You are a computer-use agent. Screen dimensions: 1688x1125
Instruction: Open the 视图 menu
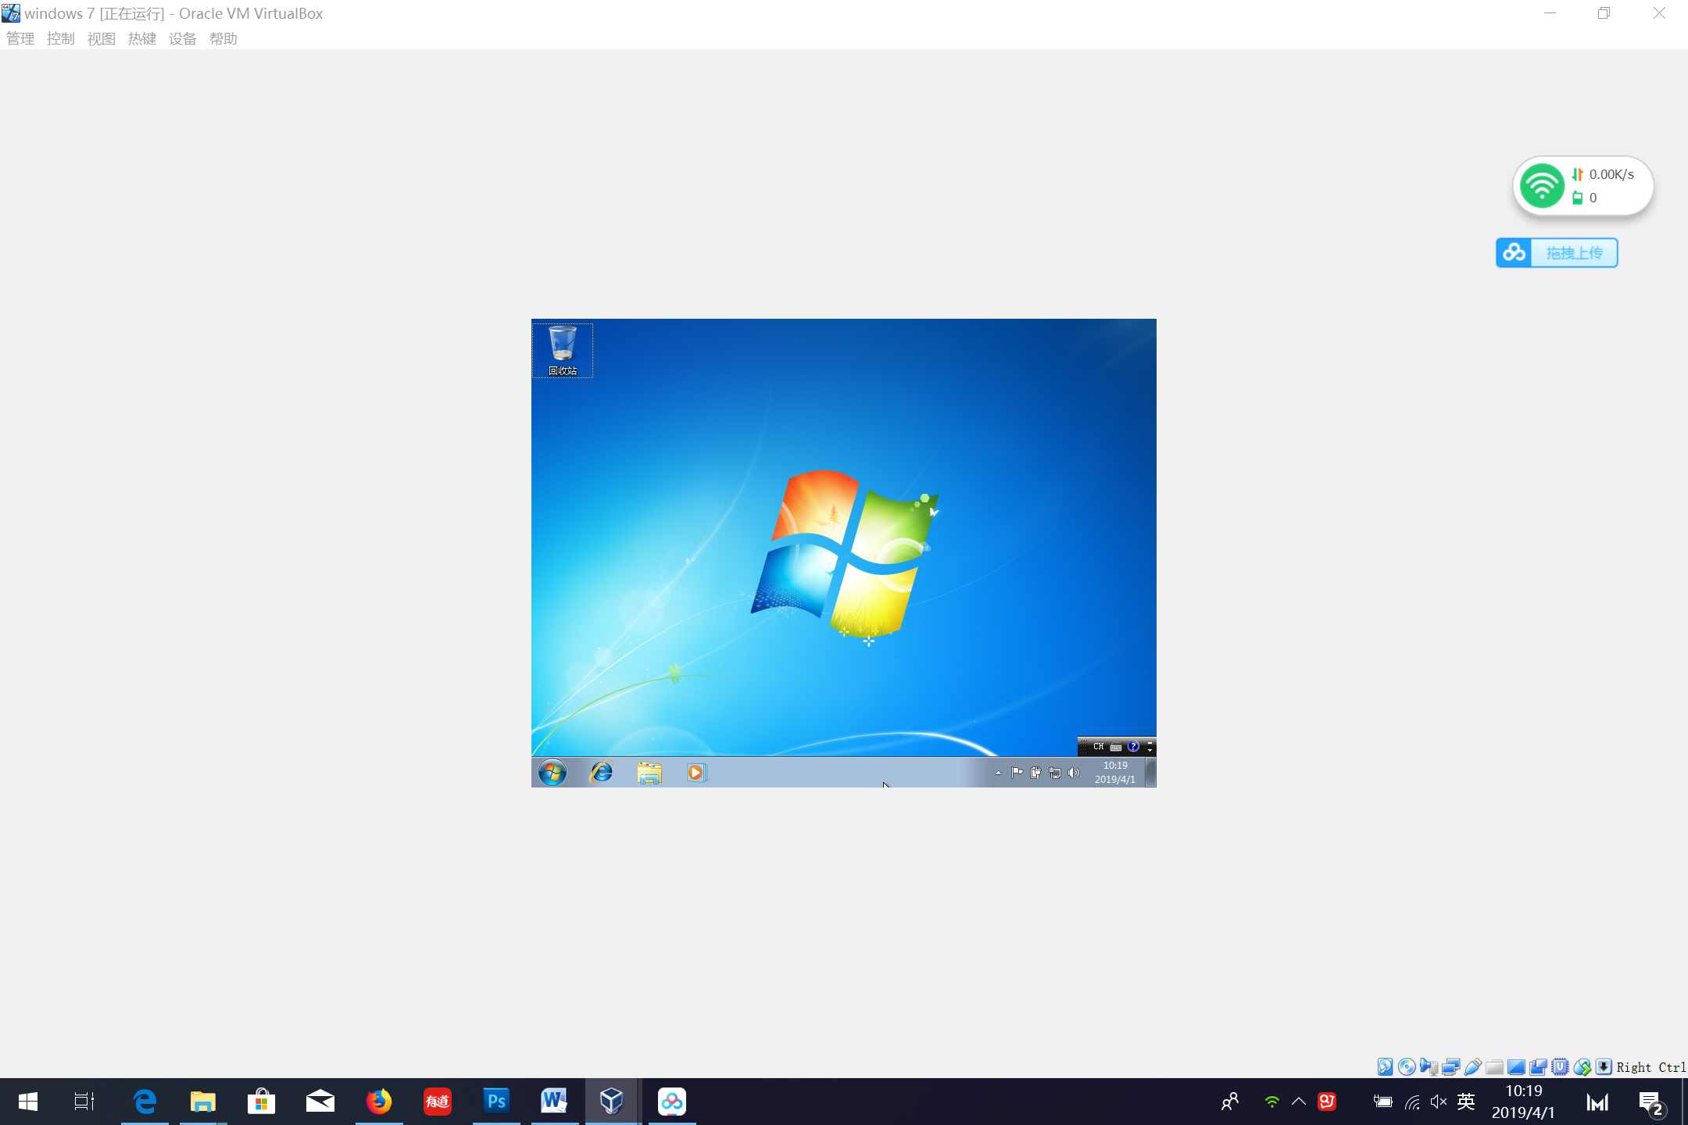(102, 39)
